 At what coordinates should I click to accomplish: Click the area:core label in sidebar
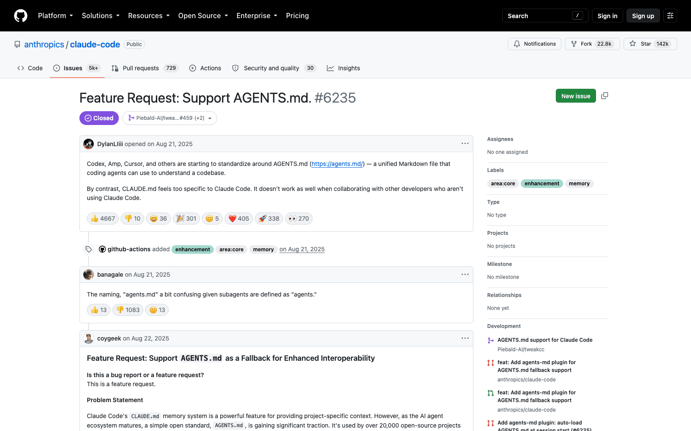pos(503,184)
